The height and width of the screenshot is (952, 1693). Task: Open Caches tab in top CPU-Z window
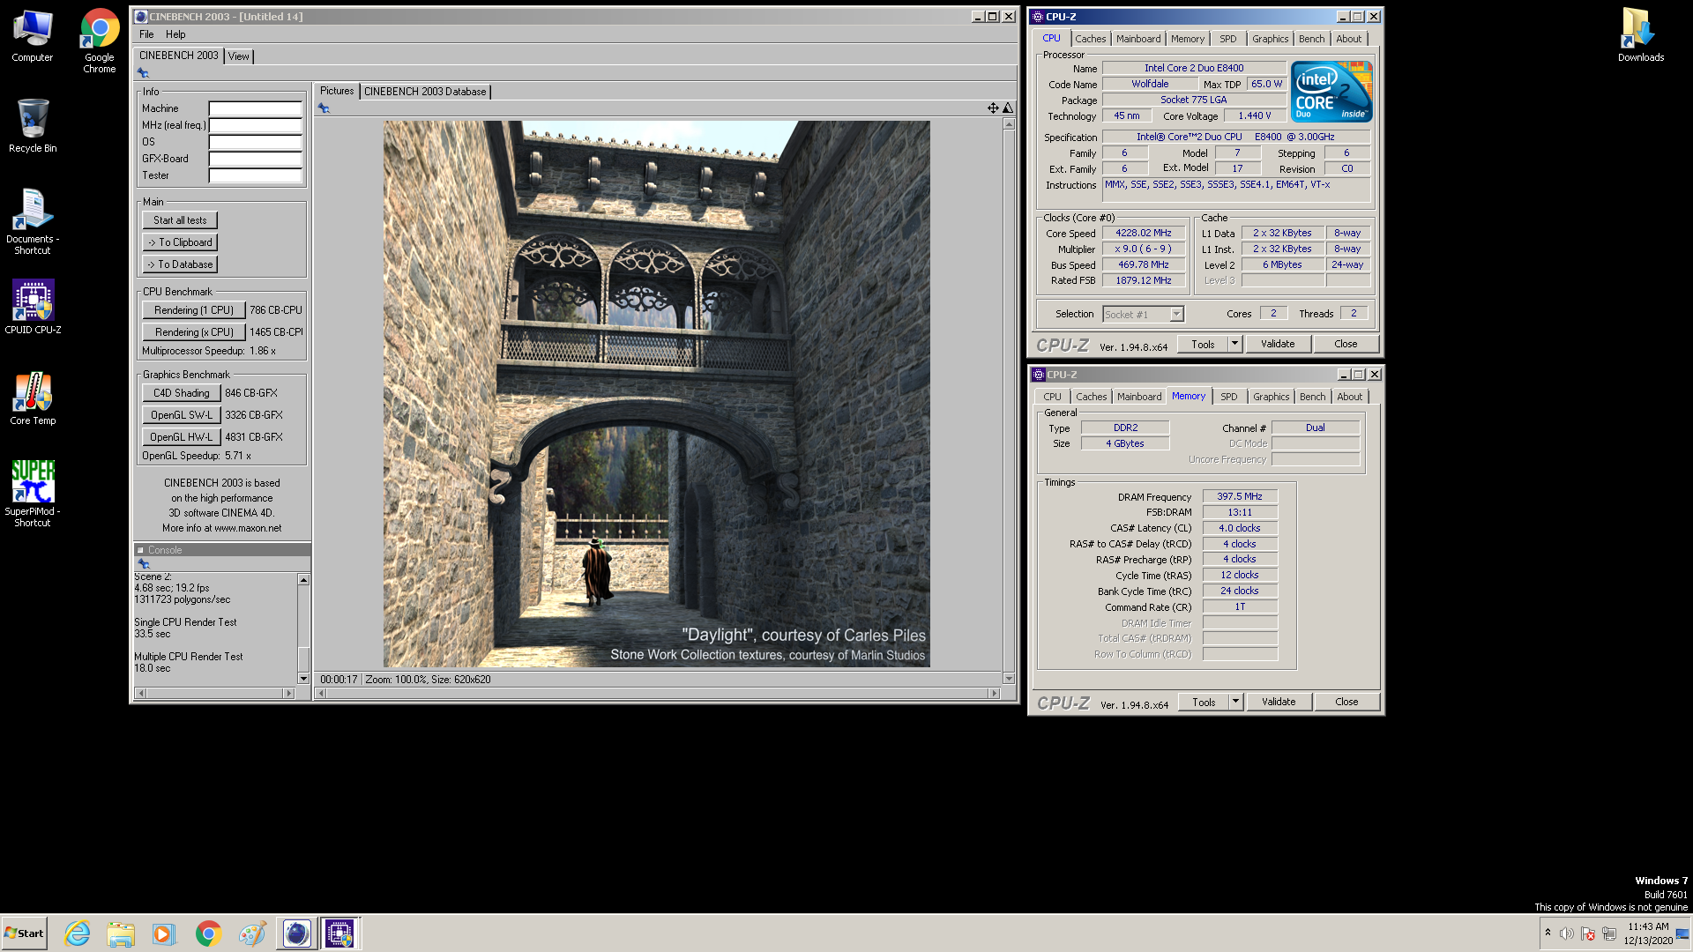[1091, 39]
